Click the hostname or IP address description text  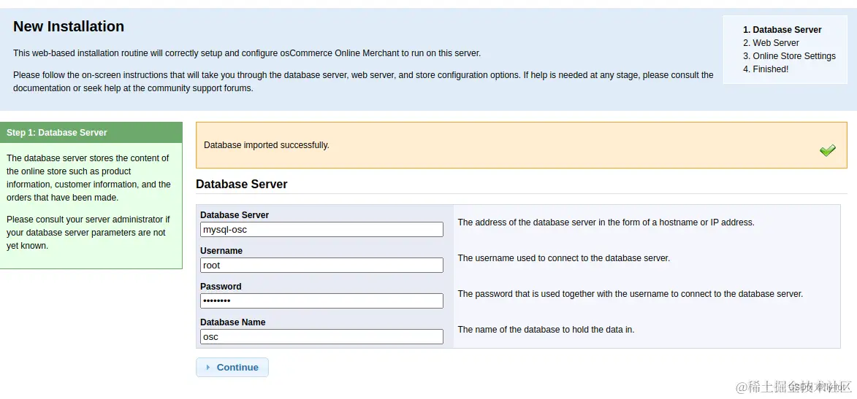(x=606, y=222)
